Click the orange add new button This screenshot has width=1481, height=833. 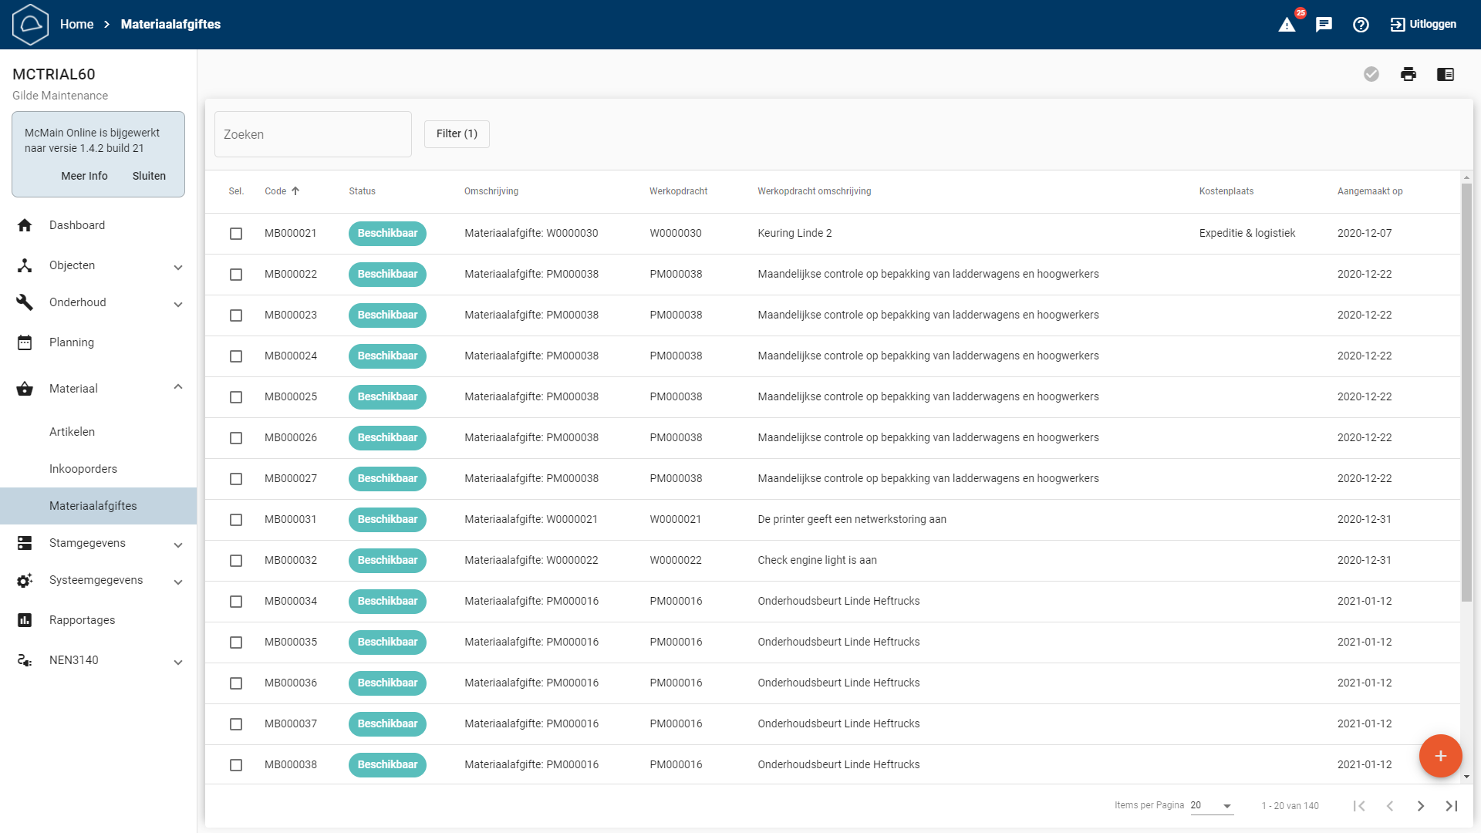coord(1440,756)
